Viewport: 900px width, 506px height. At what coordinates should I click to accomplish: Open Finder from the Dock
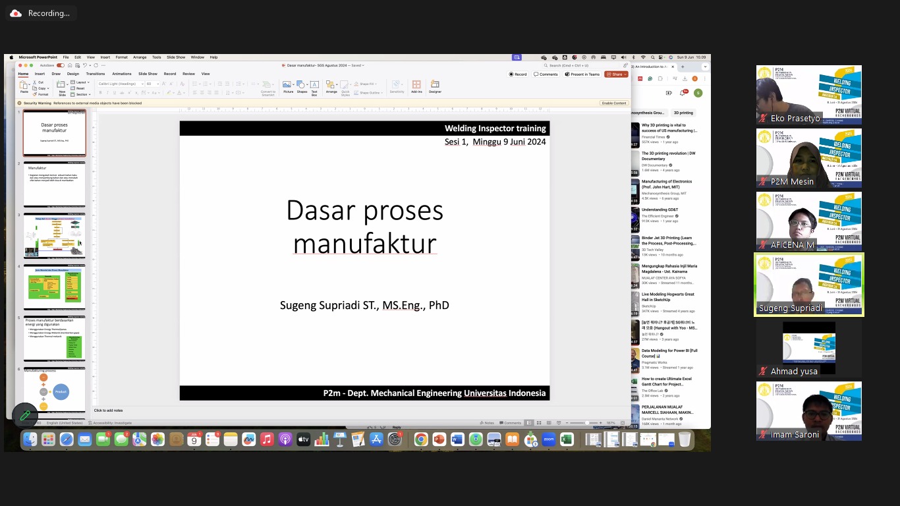point(30,439)
